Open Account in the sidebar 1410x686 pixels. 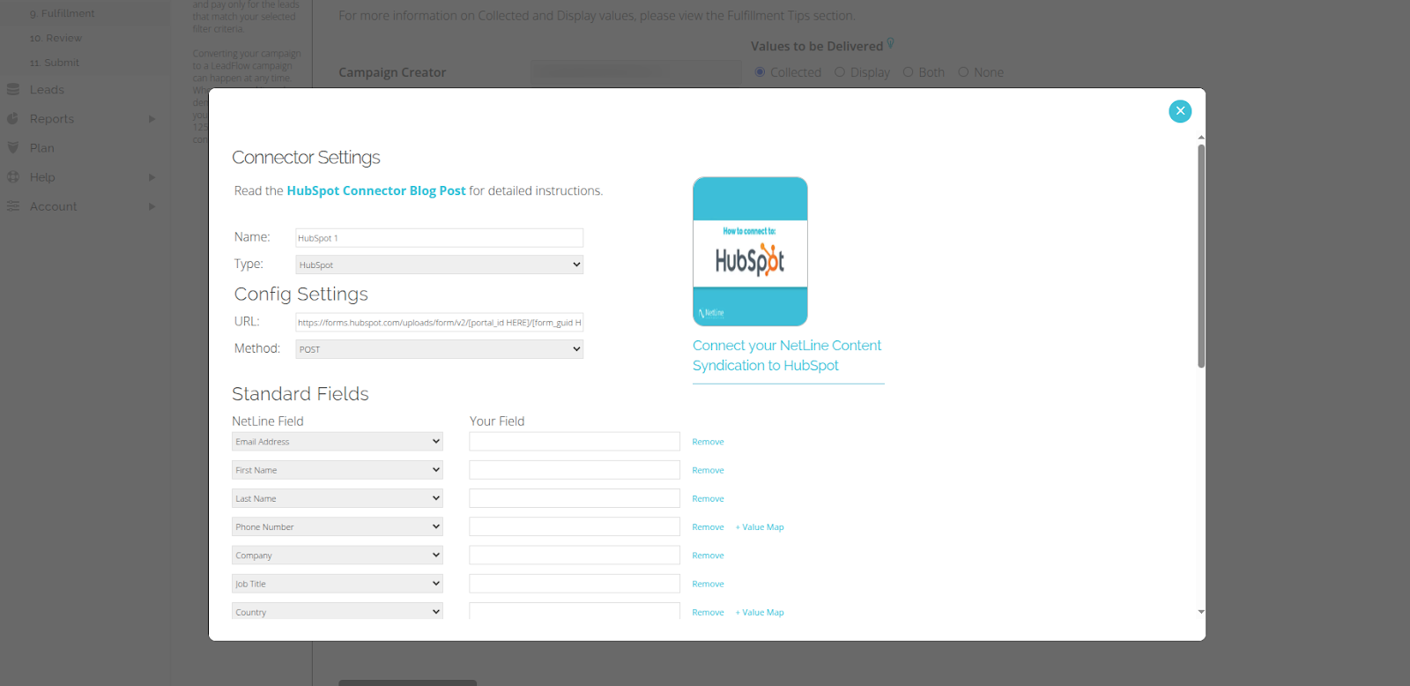[x=54, y=206]
